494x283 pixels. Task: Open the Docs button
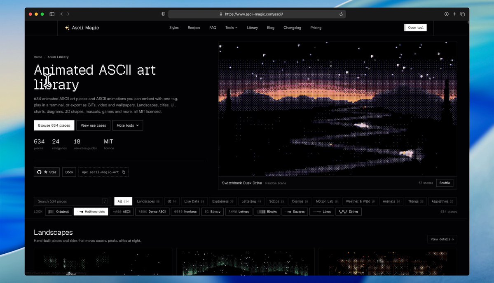(69, 172)
